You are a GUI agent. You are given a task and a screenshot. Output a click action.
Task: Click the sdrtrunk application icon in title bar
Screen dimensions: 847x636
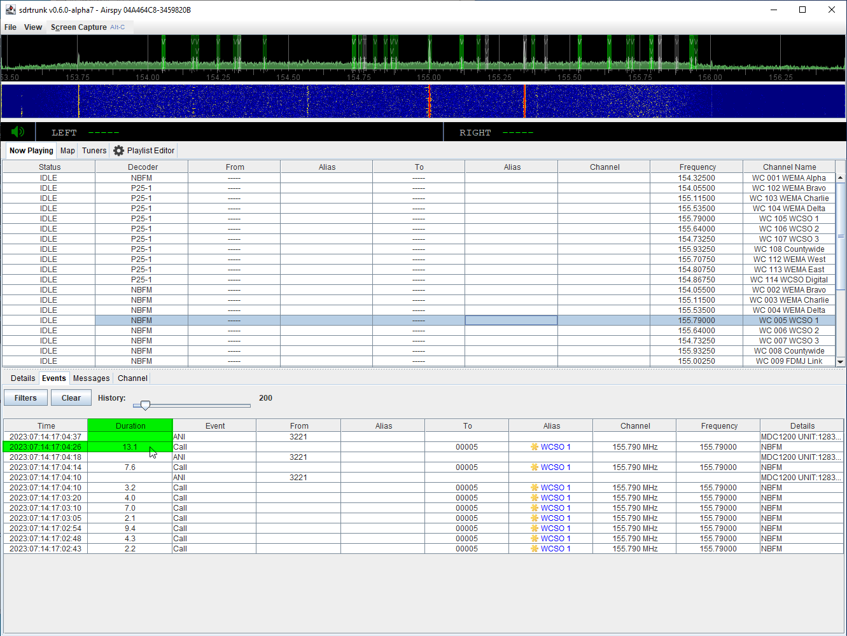9,10
